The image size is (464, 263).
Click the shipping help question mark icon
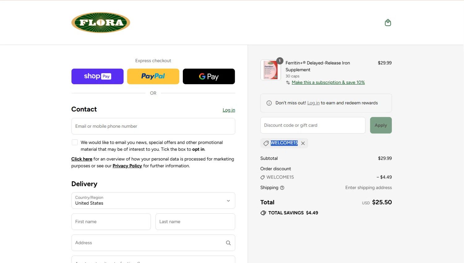tap(282, 188)
